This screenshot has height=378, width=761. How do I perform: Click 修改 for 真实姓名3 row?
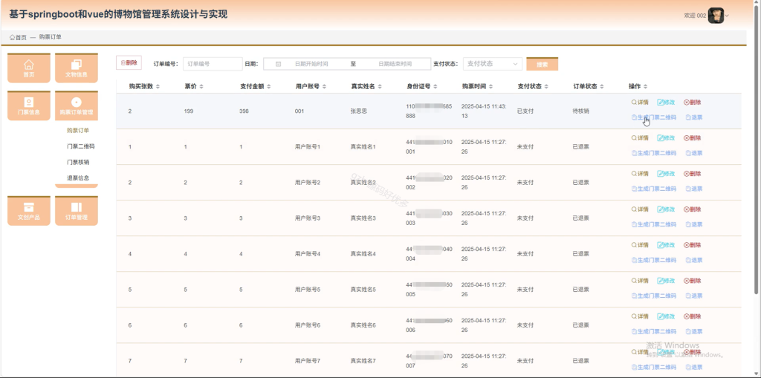pos(666,209)
